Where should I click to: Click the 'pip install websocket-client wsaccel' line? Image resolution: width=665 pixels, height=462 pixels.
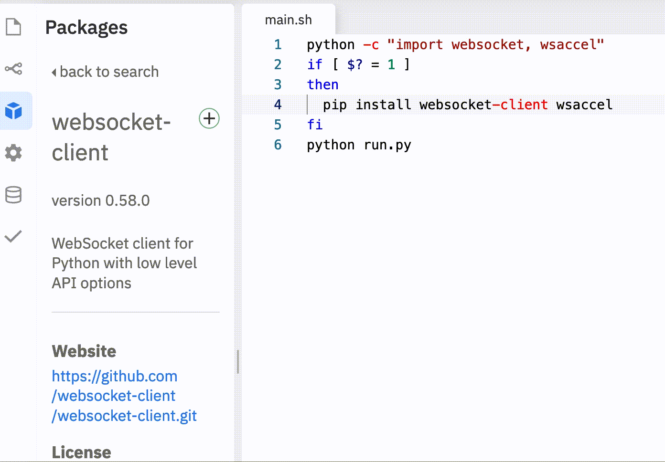[468, 105]
